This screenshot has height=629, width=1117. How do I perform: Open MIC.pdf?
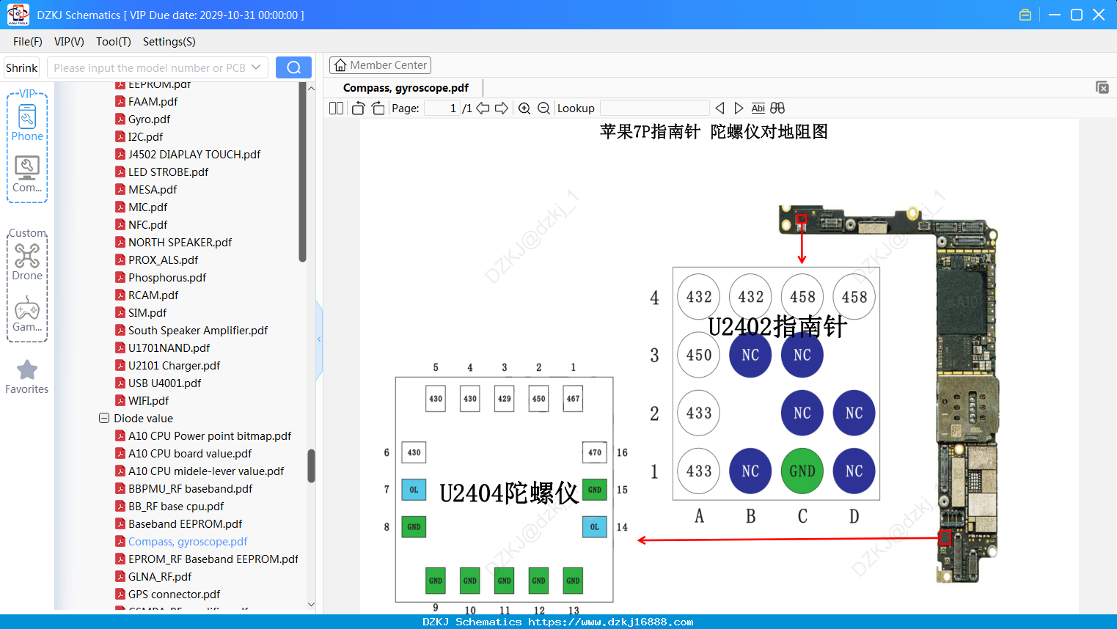click(x=147, y=207)
